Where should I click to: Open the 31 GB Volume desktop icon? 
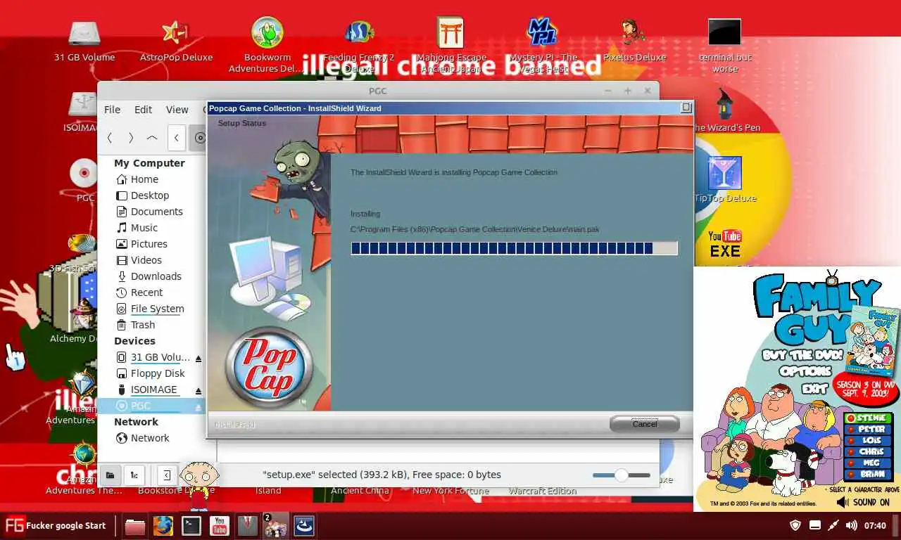point(84,41)
